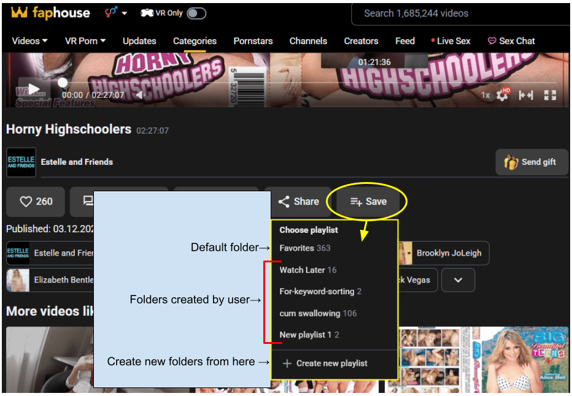Screen dimensions: 572x396
Task: Open the Estelle and Friends channel link
Action: (77, 162)
